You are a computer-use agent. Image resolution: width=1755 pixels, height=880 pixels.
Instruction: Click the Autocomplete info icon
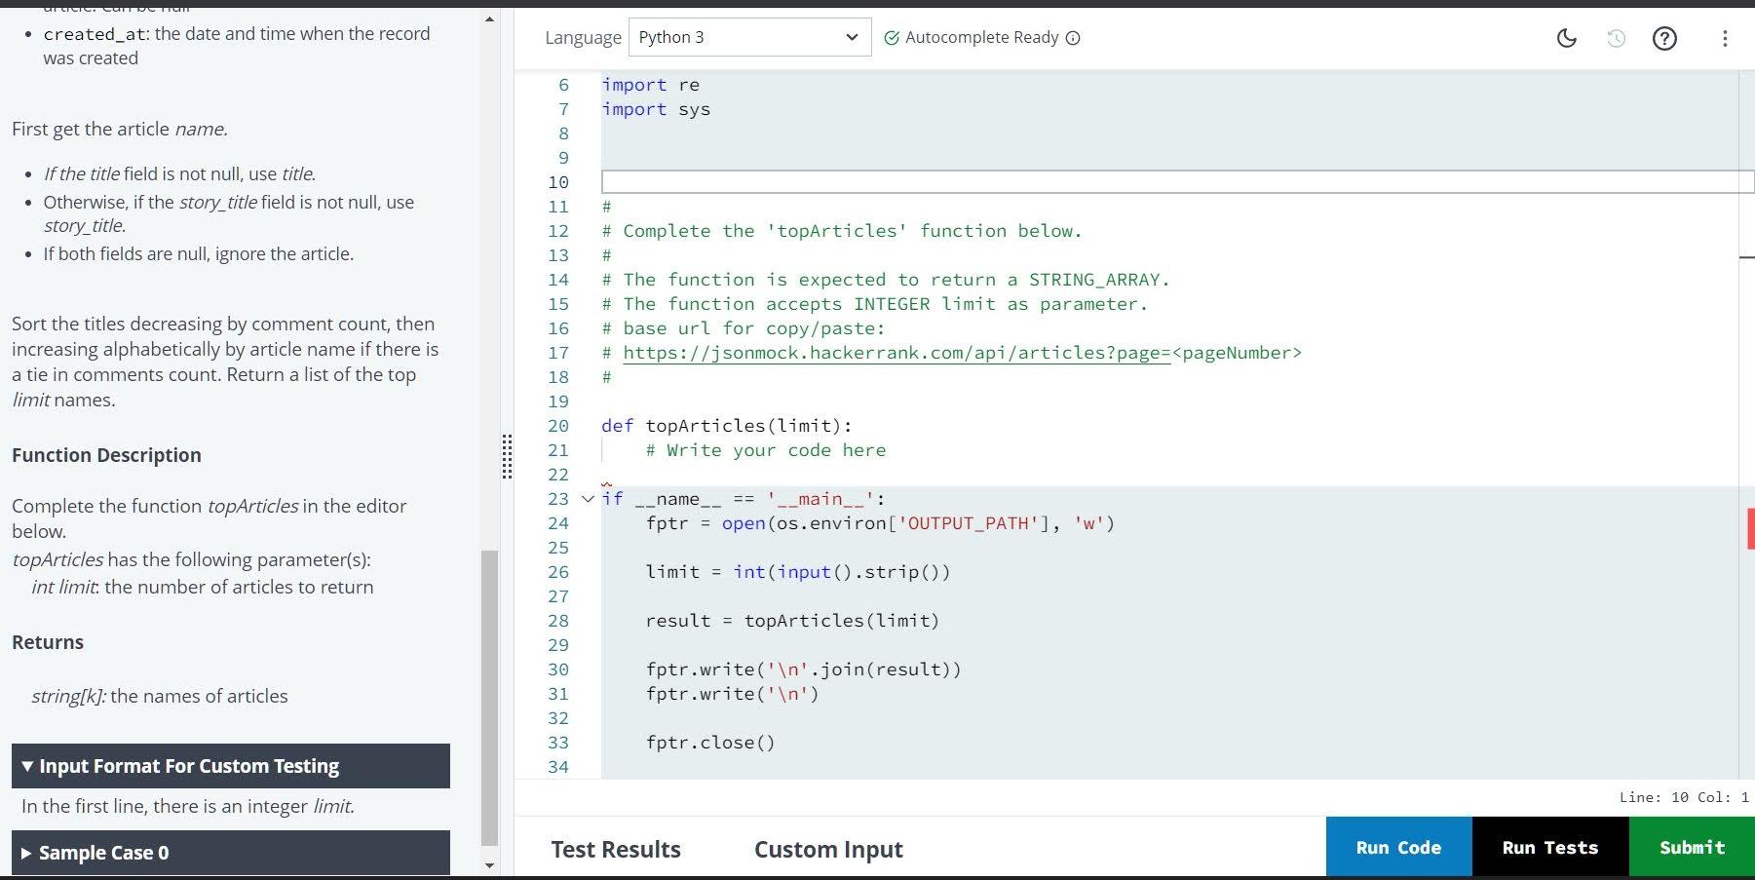click(1073, 38)
